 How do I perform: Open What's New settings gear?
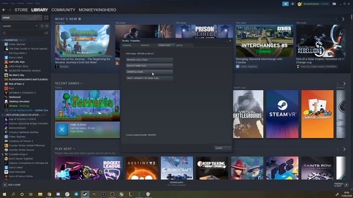(x=79, y=19)
